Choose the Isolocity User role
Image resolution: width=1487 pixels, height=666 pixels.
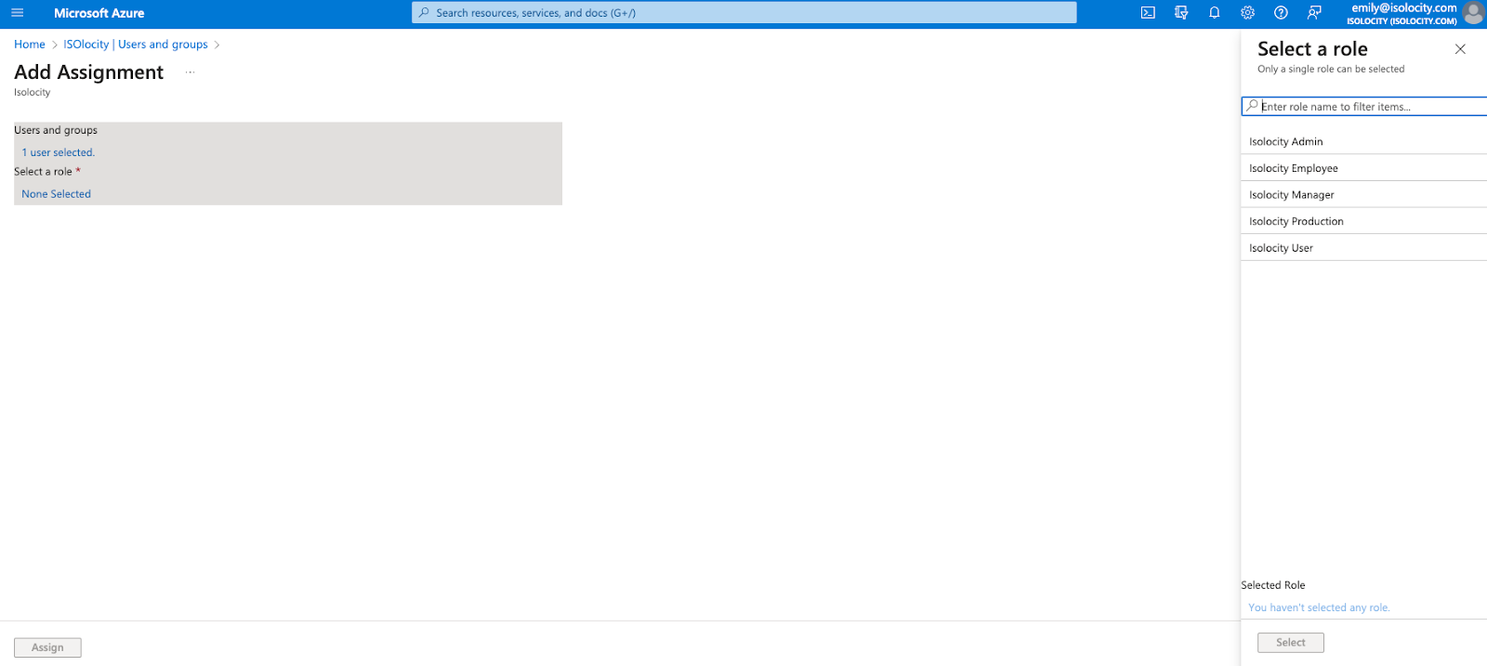1363,248
